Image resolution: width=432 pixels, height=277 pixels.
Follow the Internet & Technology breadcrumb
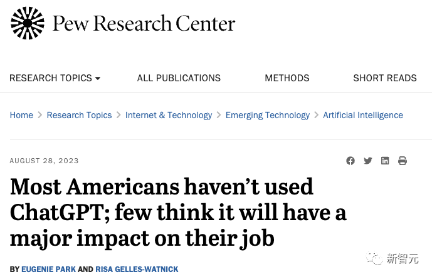tap(169, 115)
